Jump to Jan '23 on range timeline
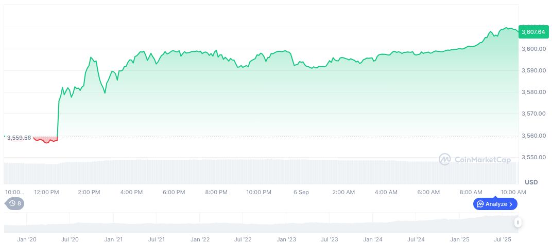Image resolution: width=552 pixels, height=245 pixels. 286,239
